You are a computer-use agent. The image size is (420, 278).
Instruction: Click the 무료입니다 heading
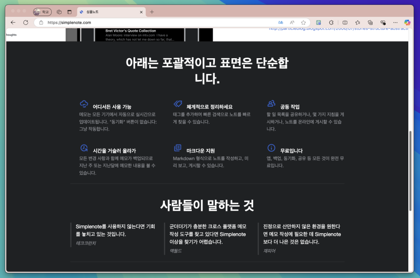291,151
